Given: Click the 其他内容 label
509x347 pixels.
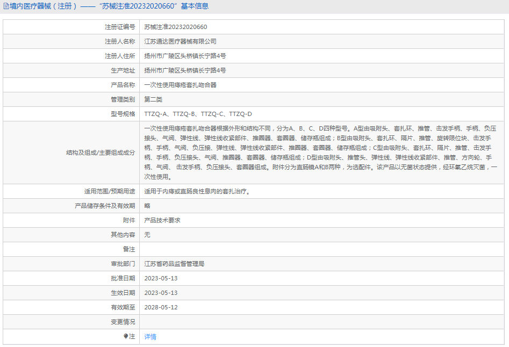Looking at the screenshot, I should pyautogui.click(x=123, y=235).
